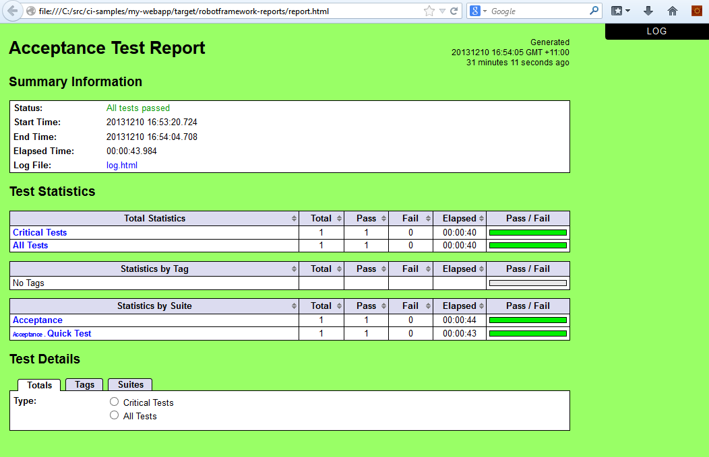Open the URL history dropdown arrow
Screen dimensions: 709x457
pyautogui.click(x=442, y=11)
